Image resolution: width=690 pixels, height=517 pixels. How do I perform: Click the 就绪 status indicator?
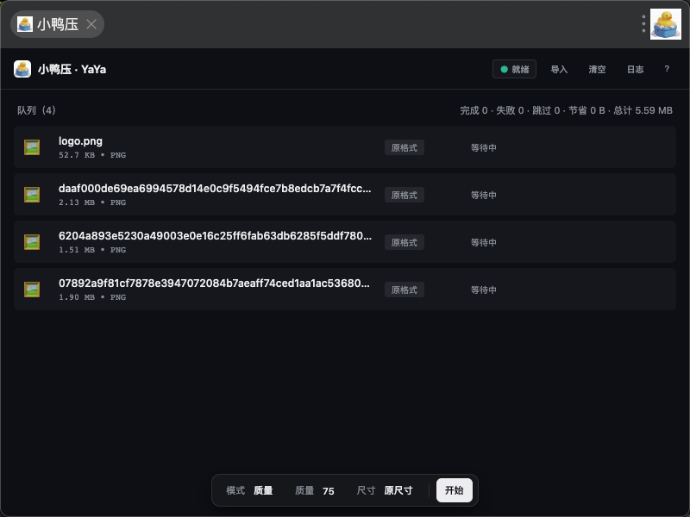[515, 69]
